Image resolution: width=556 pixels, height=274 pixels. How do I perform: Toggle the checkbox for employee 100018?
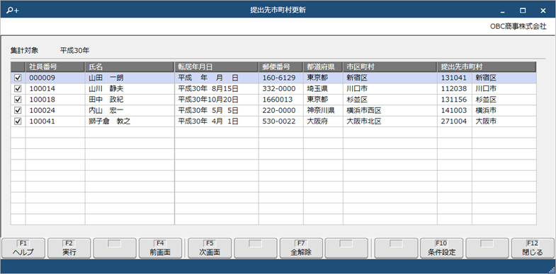(x=18, y=100)
